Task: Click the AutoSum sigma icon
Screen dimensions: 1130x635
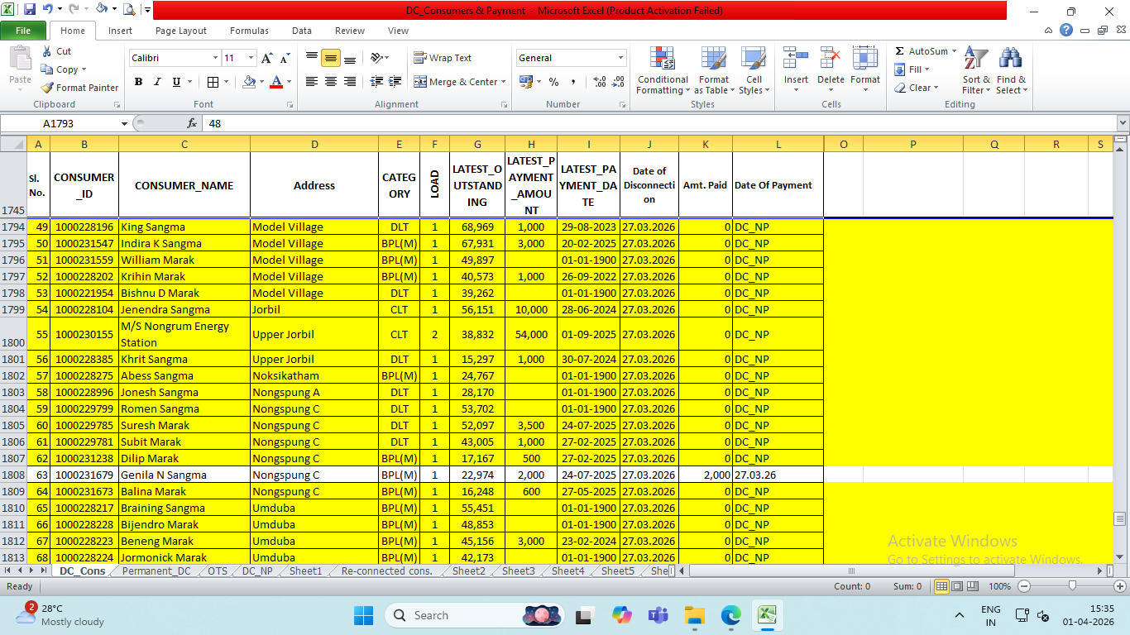Action: [x=900, y=51]
